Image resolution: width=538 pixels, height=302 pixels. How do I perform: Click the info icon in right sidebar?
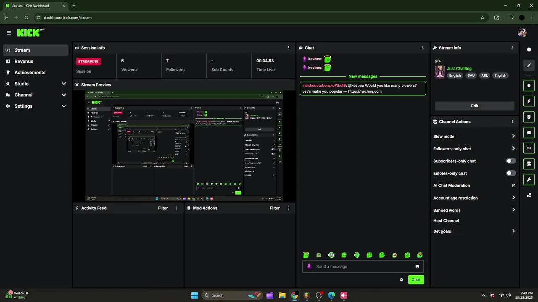pos(529,49)
